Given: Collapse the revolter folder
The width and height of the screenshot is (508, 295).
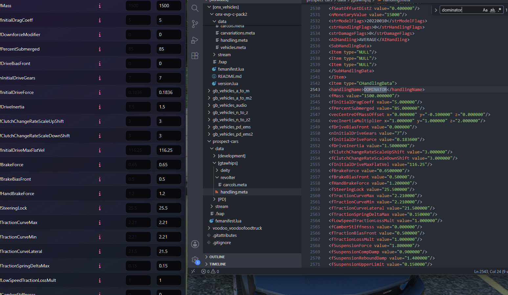Looking at the screenshot, I should (x=217, y=177).
